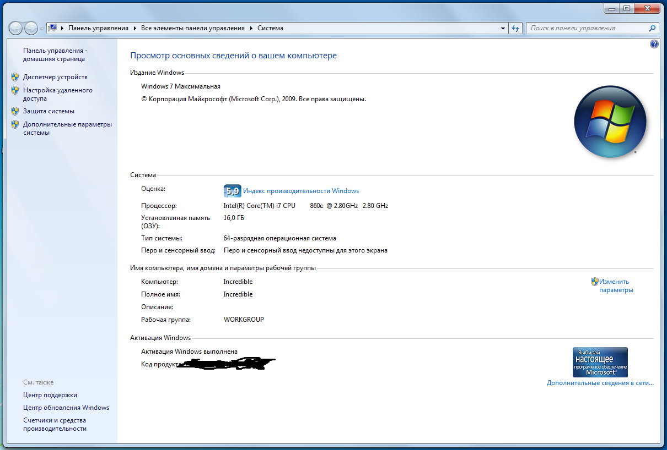Open Дополнительные параметры системы in the sidebar
Image resolution: width=667 pixels, height=450 pixels.
click(67, 128)
